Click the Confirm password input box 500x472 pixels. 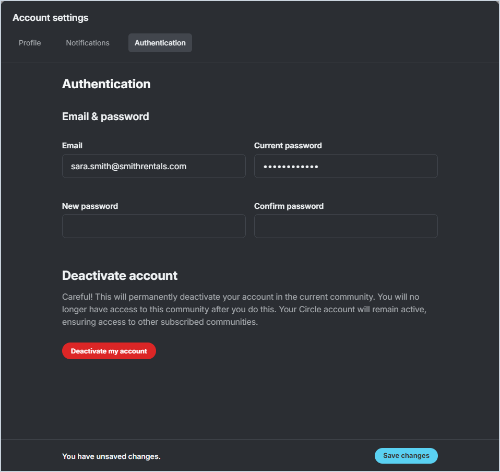(x=346, y=226)
